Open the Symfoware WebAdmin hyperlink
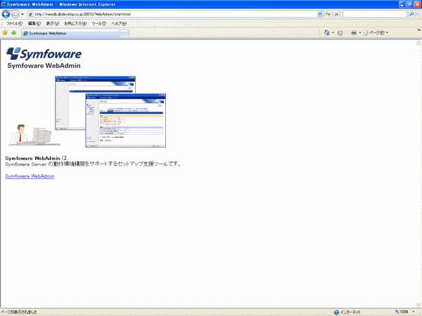 pyautogui.click(x=30, y=176)
